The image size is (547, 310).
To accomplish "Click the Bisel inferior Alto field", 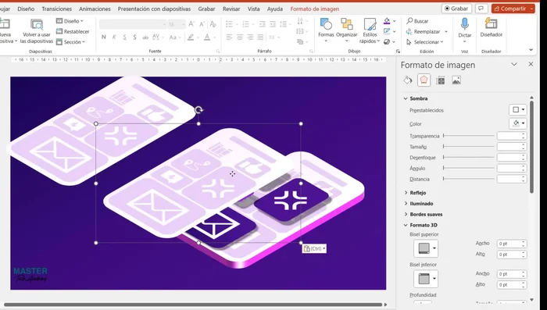I will [x=511, y=285].
